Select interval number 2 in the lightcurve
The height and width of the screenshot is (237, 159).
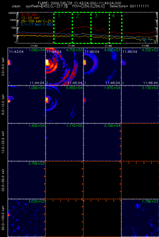77,16
